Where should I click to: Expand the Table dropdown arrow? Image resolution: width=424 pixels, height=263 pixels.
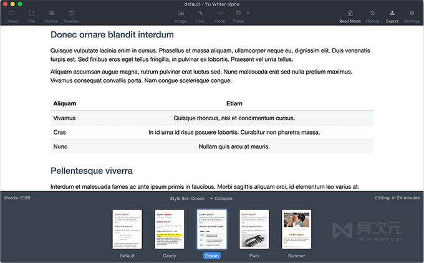(x=248, y=13)
